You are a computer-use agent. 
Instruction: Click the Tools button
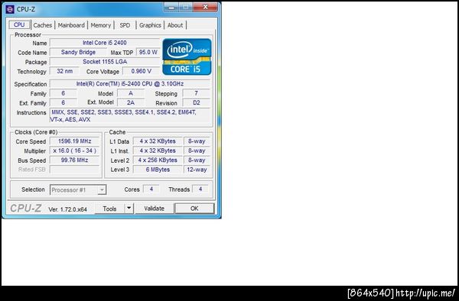click(x=109, y=209)
